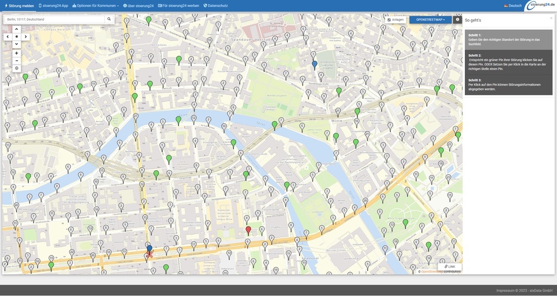Zoom out of the map with the minus button
The height and width of the screenshot is (296, 557).
point(17,60)
